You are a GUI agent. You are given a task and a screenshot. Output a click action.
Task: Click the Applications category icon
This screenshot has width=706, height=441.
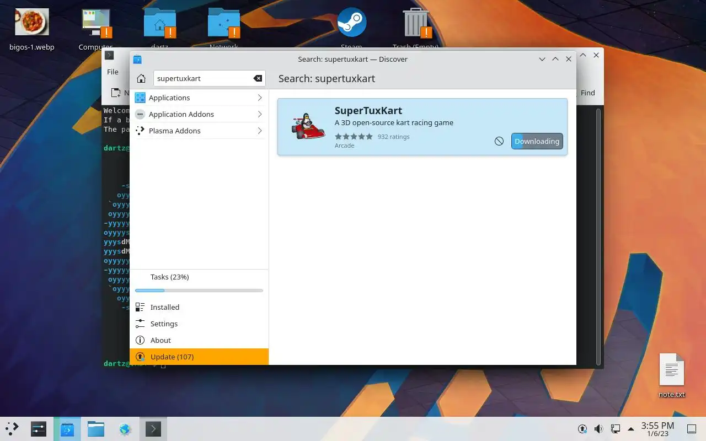[x=140, y=98]
